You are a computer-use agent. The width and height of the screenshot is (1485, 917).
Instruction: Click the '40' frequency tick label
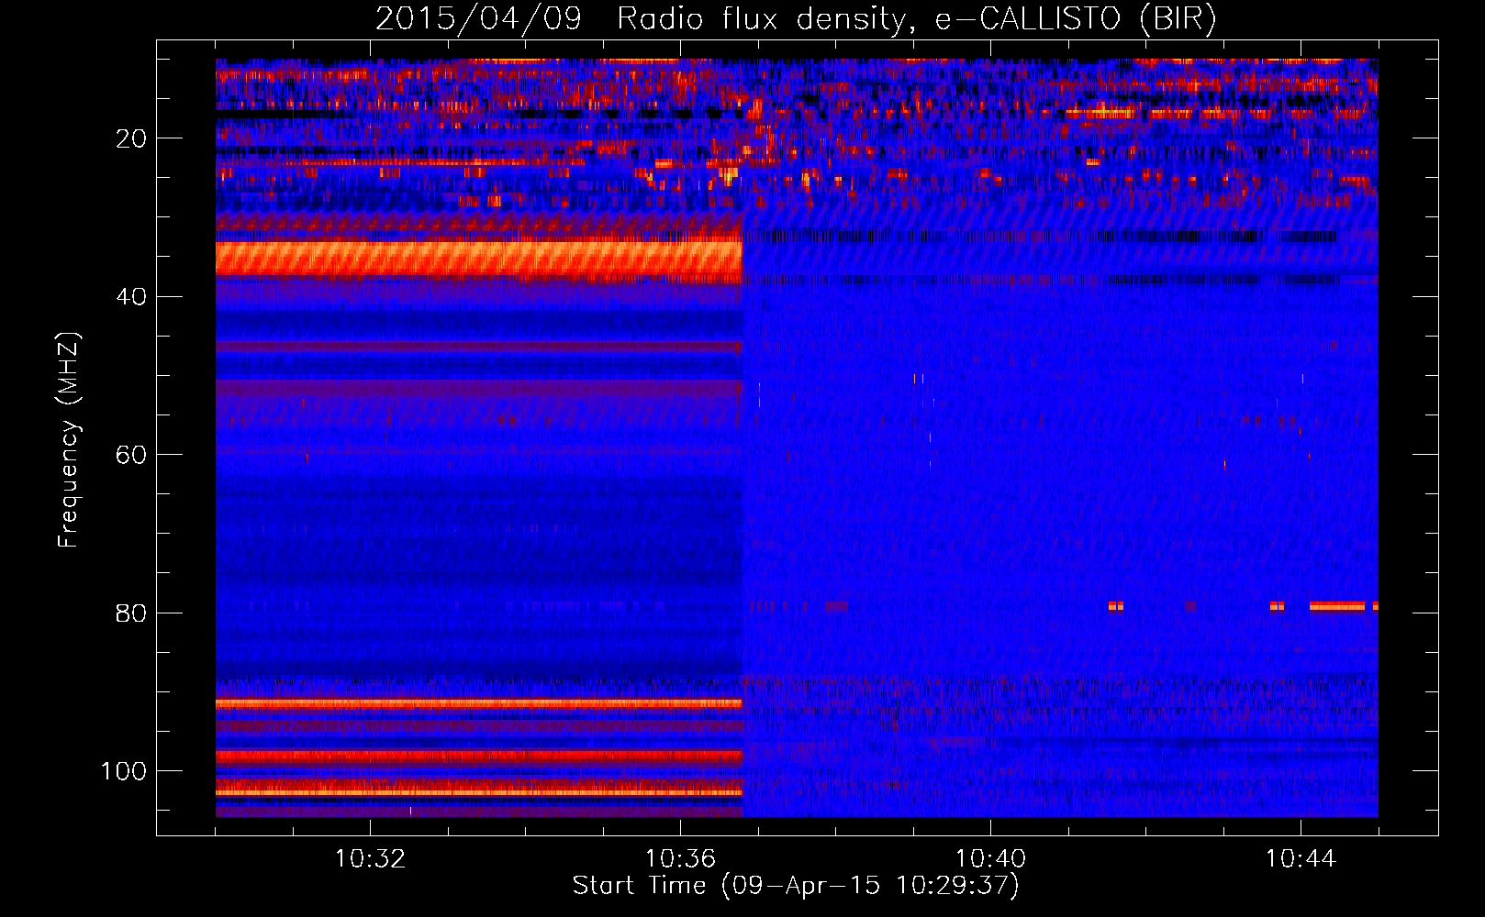tap(131, 297)
